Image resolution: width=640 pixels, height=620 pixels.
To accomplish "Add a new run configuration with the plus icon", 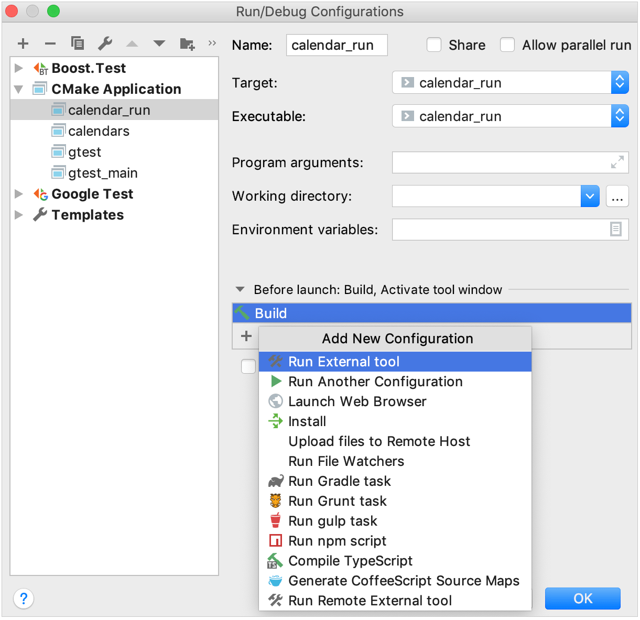I will click(x=23, y=43).
